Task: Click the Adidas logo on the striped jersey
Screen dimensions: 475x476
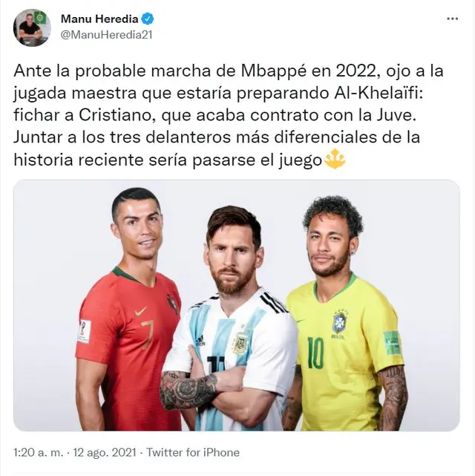Action: point(200,340)
